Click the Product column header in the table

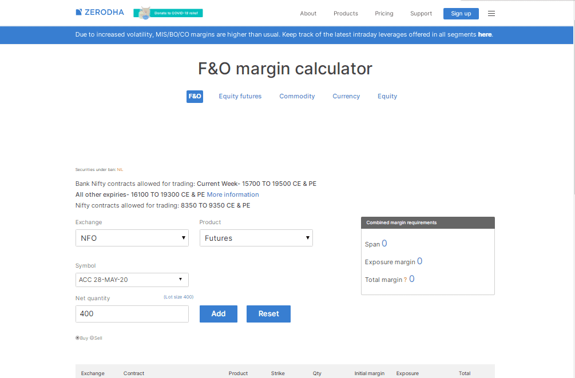coord(238,373)
